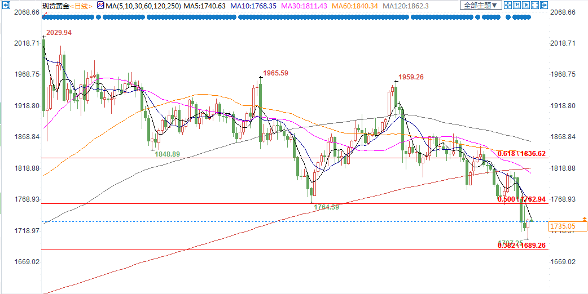Open the 全部主题 theme dropdown
Image resolution: width=588 pixels, height=294 pixels.
[481, 5]
